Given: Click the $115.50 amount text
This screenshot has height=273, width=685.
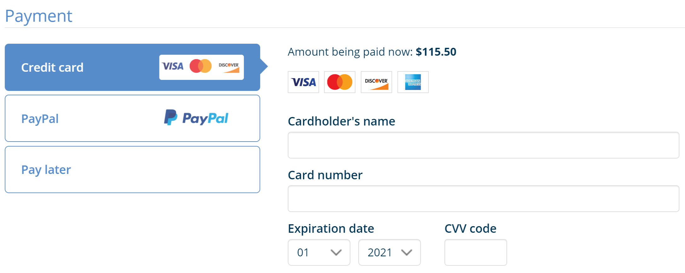Looking at the screenshot, I should (436, 52).
